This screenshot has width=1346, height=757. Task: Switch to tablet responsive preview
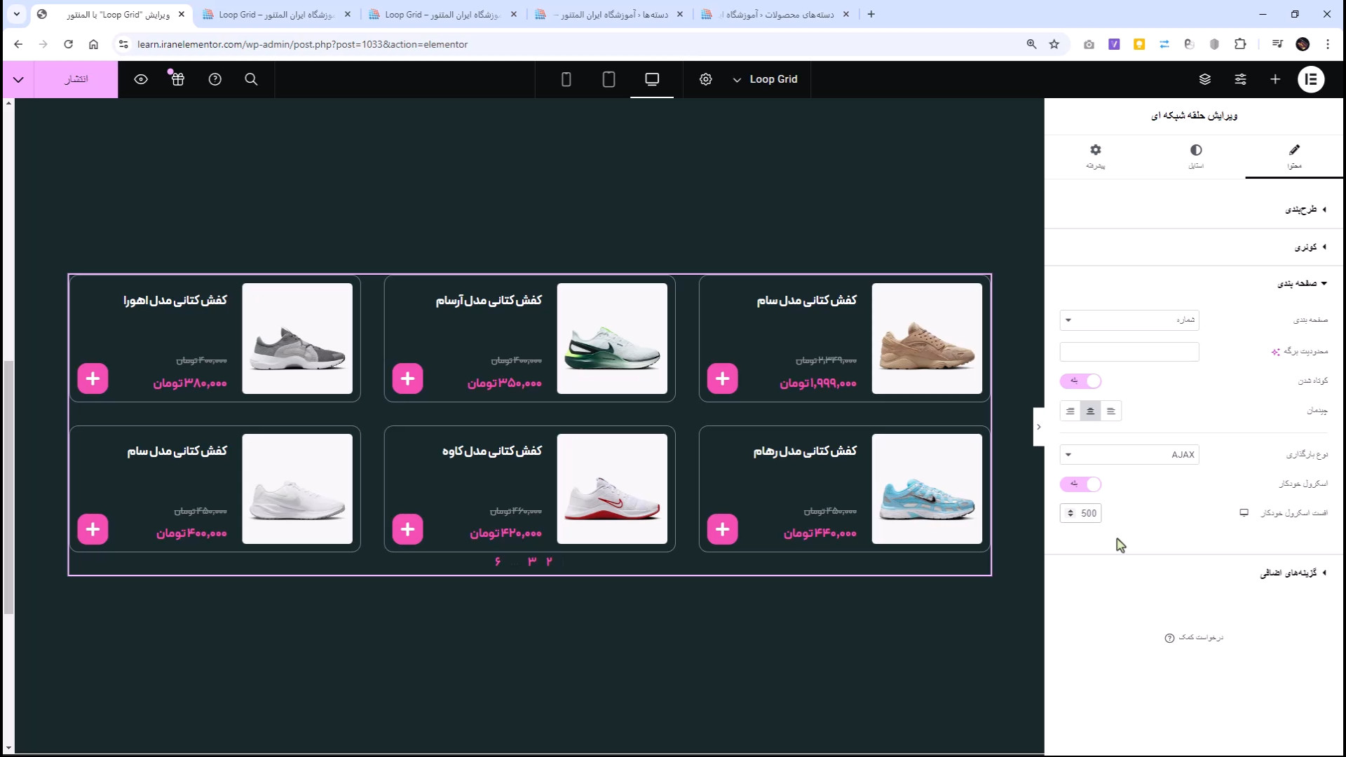609,79
